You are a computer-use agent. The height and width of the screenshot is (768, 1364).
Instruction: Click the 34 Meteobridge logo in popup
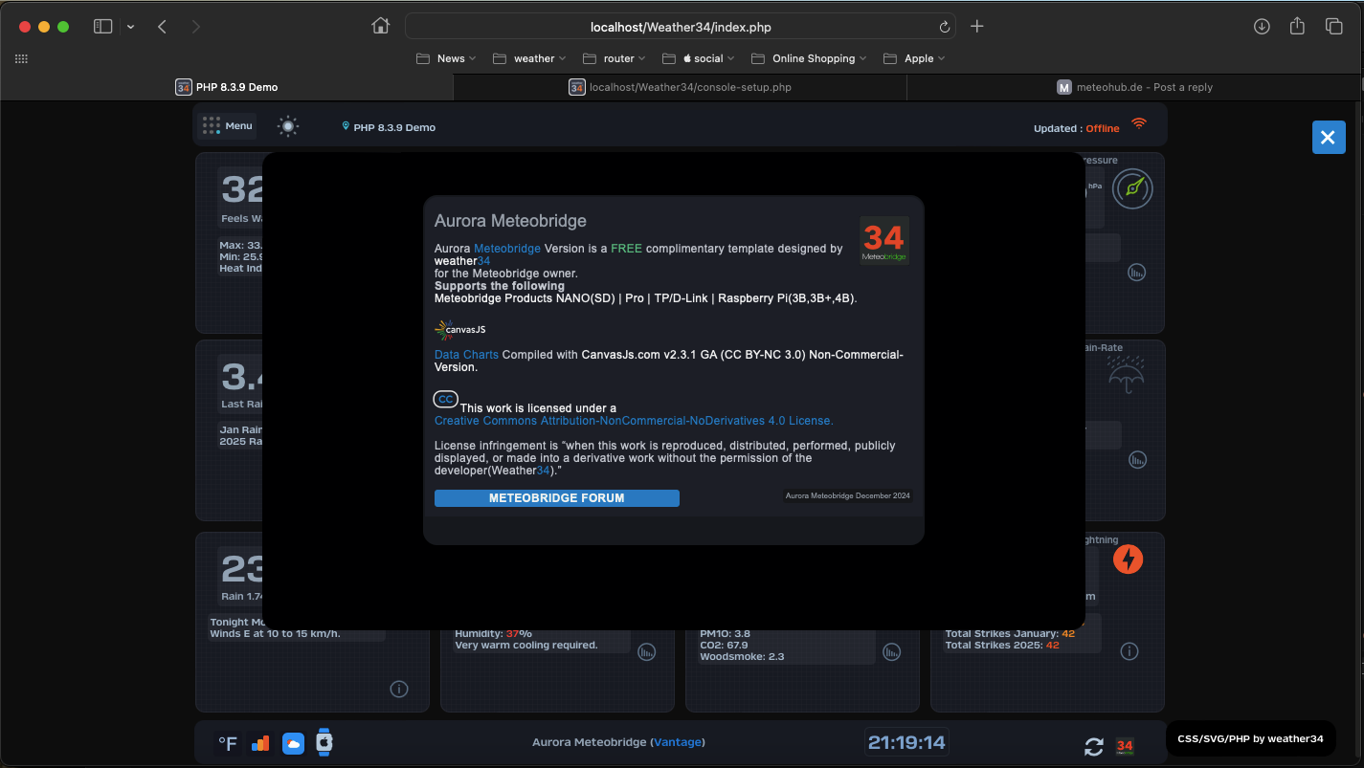point(884,240)
